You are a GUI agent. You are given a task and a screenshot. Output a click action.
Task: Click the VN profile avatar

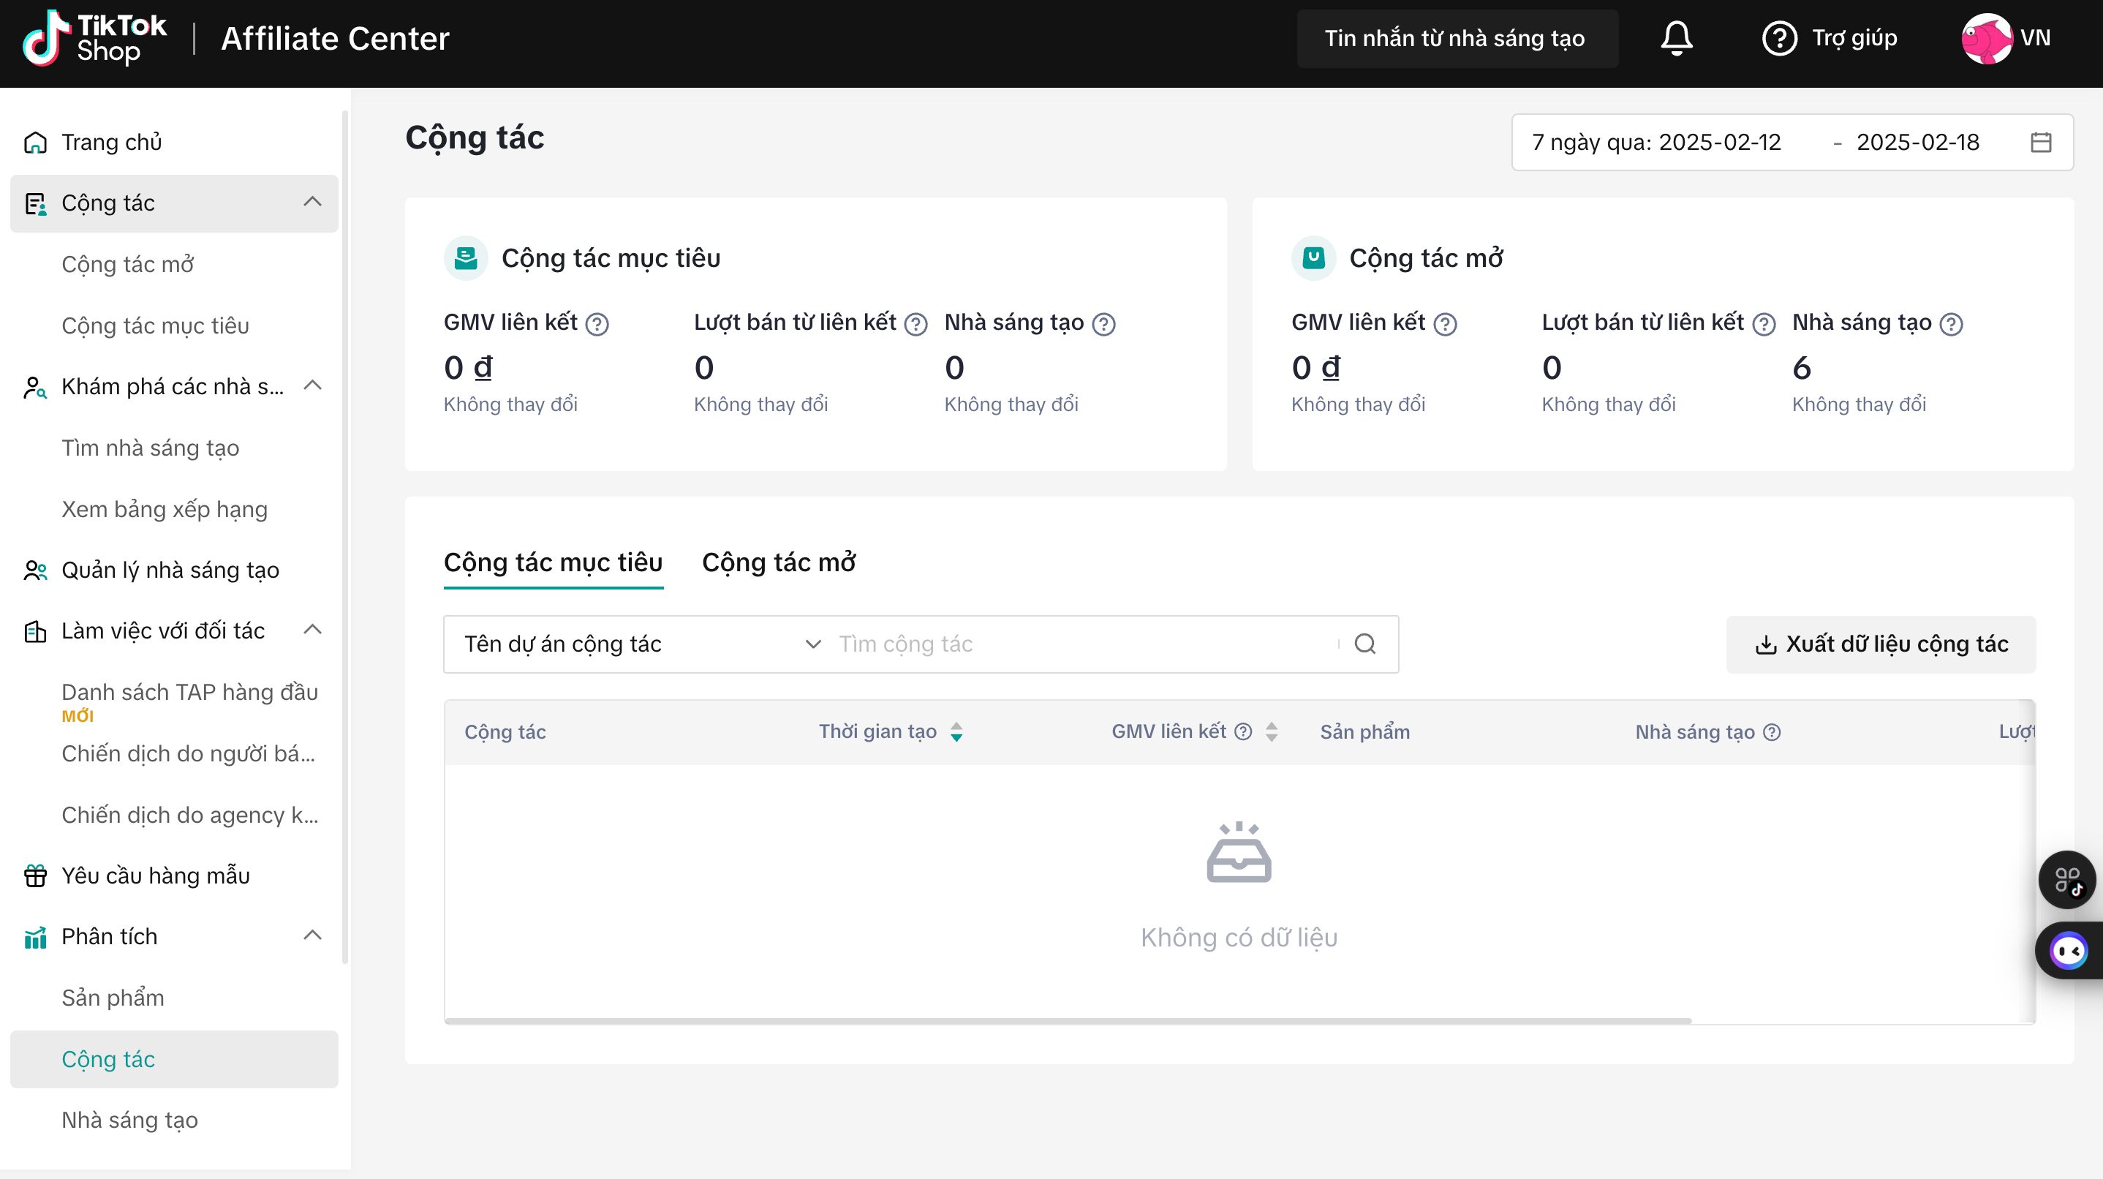coord(1986,38)
